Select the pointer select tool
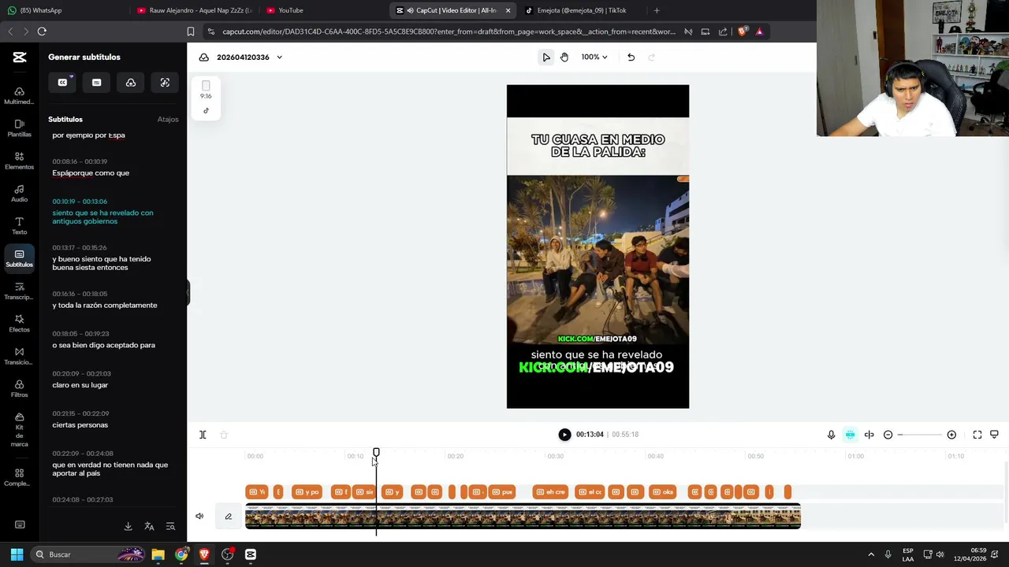This screenshot has width=1009, height=567. 545,57
